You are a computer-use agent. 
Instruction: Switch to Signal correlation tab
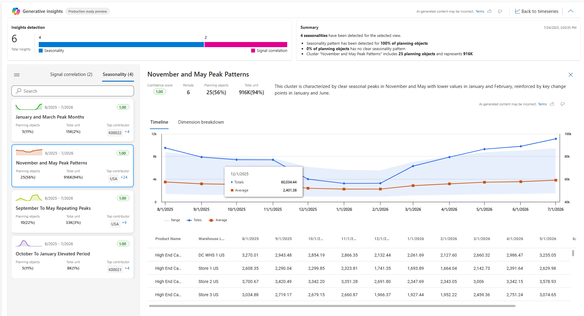tap(71, 74)
